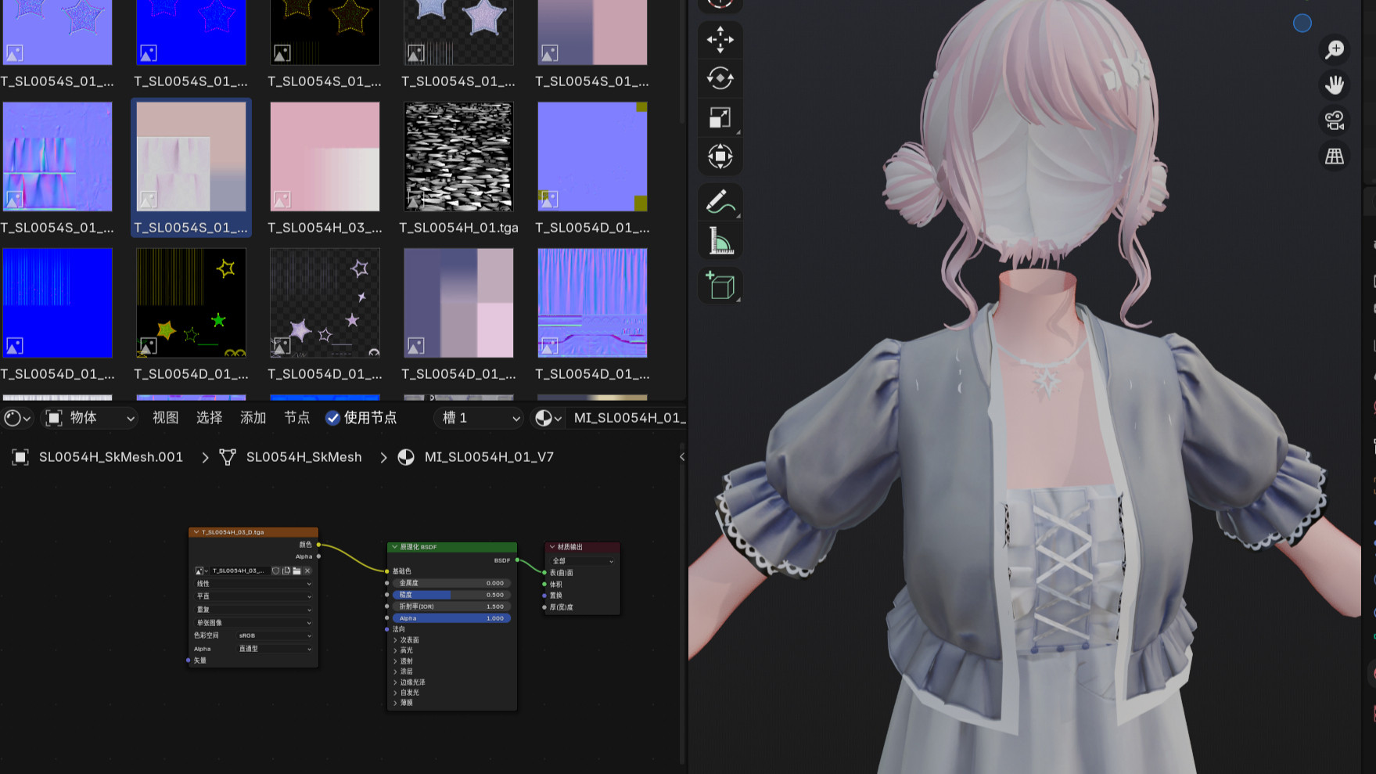The height and width of the screenshot is (774, 1376).
Task: Toggle the camera view icon
Action: 1335,121
